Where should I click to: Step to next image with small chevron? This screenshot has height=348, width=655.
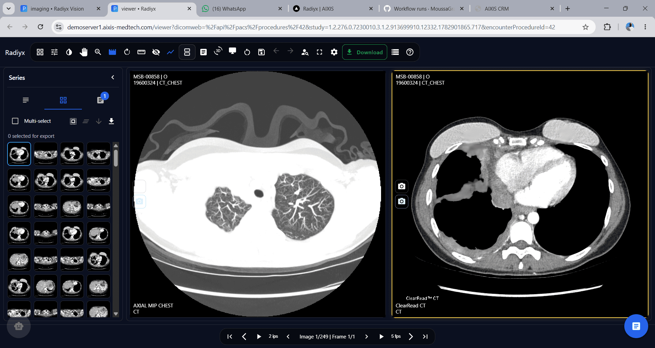(367, 336)
